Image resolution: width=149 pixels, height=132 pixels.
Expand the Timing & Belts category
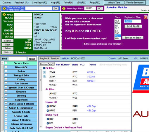click(x=6, y=75)
